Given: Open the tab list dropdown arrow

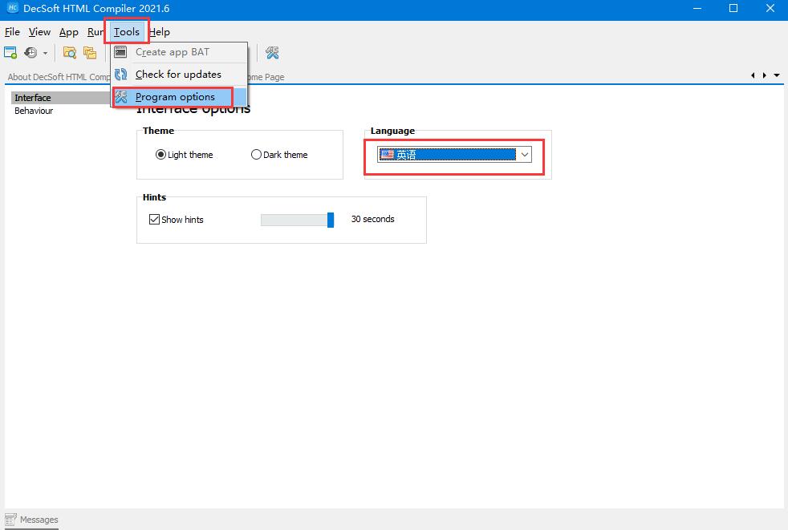Looking at the screenshot, I should coord(777,75).
